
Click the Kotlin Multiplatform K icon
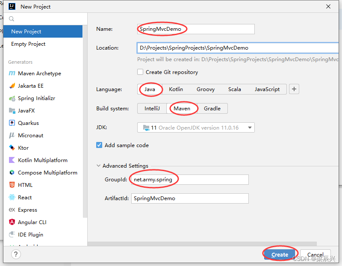pos(12,160)
